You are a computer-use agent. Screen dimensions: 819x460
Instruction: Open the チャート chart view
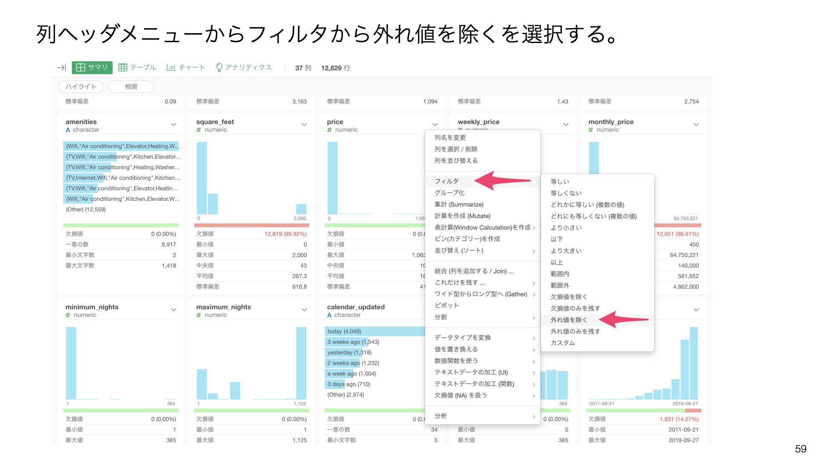click(x=186, y=68)
